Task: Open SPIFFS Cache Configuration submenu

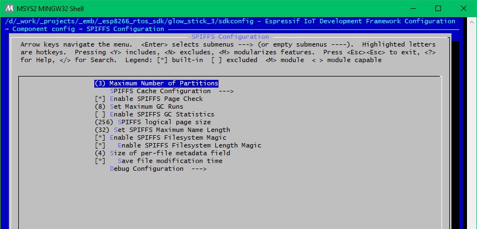Action: coord(171,91)
